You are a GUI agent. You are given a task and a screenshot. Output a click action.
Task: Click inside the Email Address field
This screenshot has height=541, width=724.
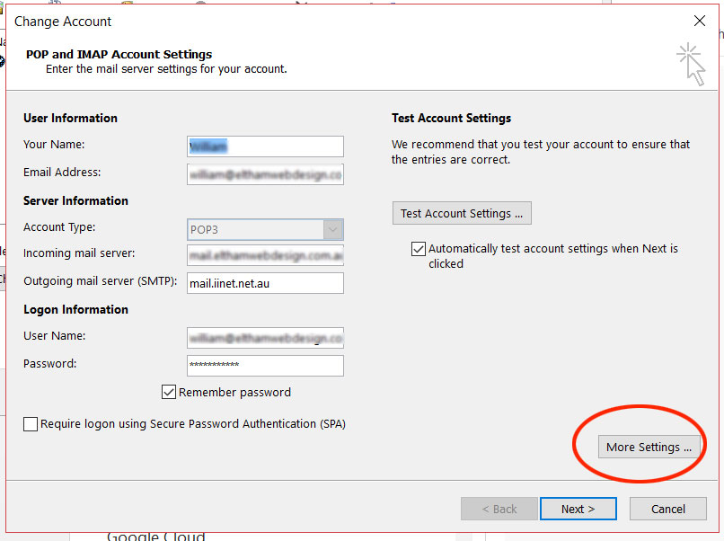click(x=265, y=173)
